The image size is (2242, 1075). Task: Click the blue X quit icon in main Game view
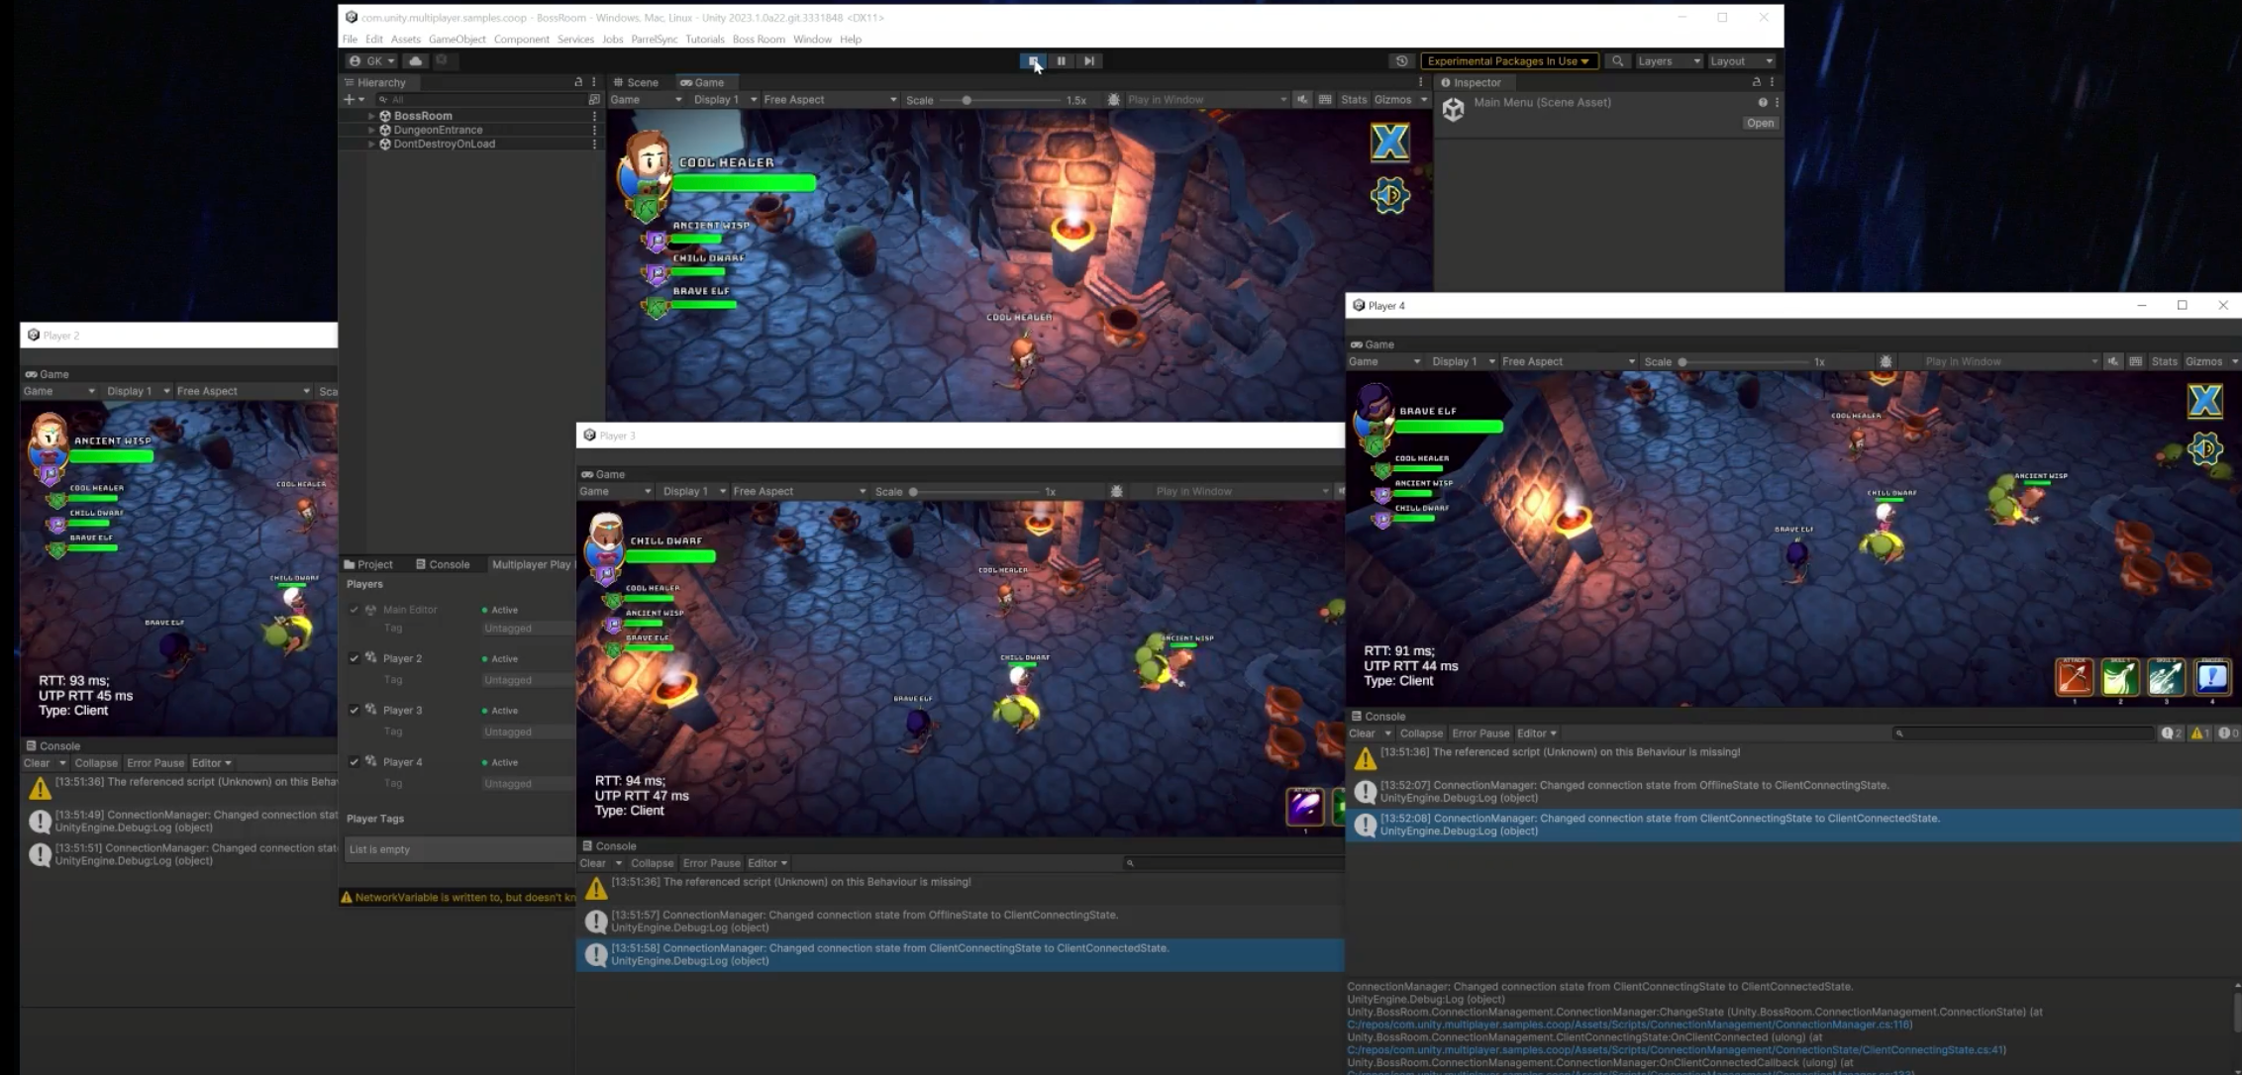[1389, 143]
